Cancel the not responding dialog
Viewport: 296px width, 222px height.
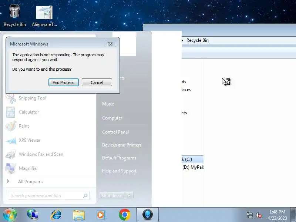(97, 83)
